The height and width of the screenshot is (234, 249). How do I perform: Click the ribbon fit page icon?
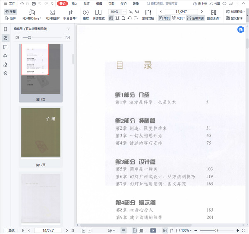coord(117,18)
